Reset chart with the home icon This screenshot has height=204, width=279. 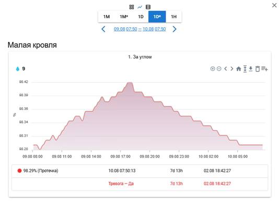point(238,69)
